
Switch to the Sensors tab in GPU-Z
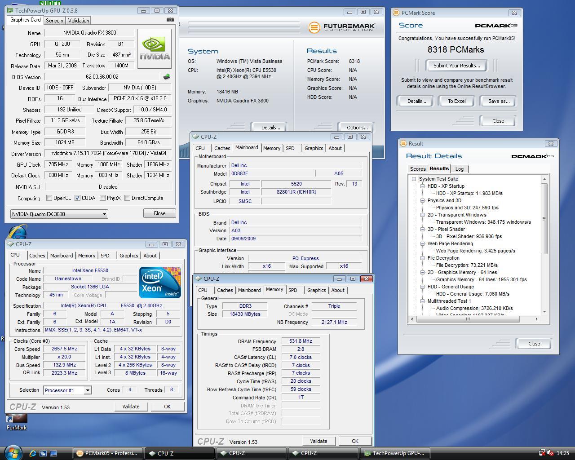coord(54,21)
